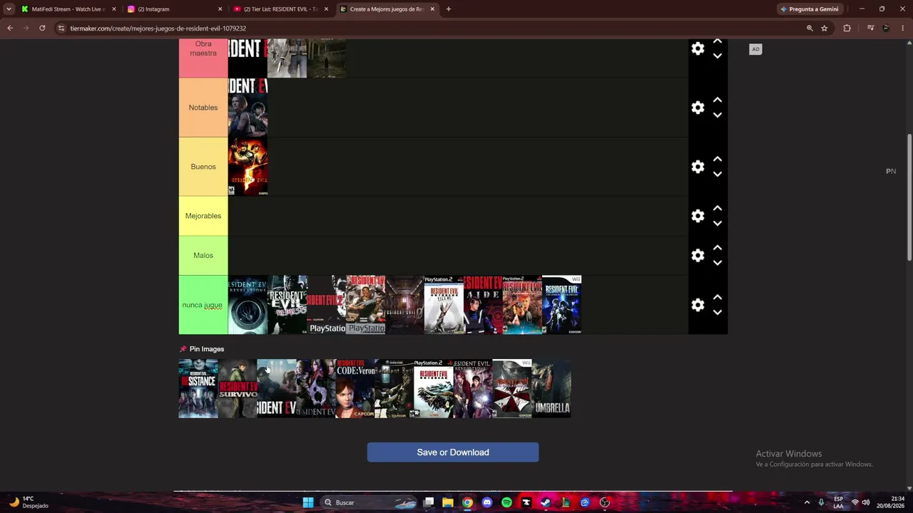Open the browser extensions menu
This screenshot has width=913, height=513.
tap(847, 28)
